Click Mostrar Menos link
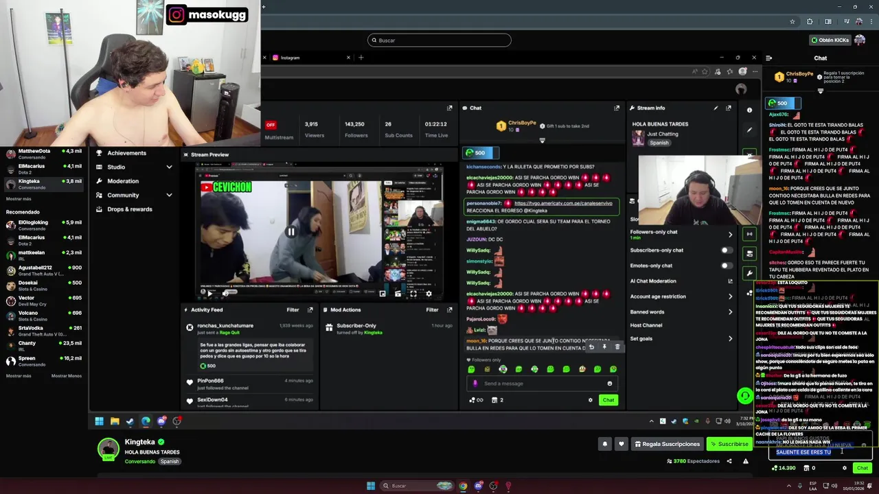The image size is (879, 494). tap(67, 376)
